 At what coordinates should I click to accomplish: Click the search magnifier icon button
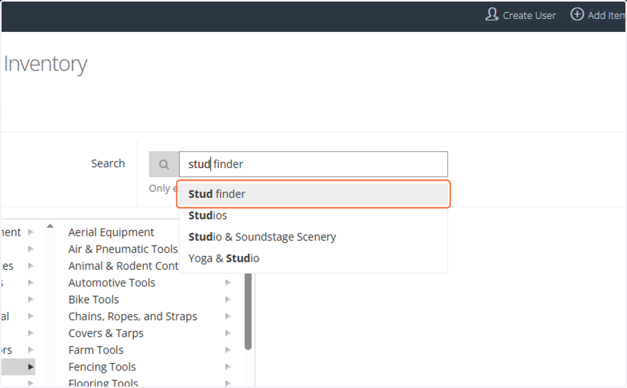click(x=164, y=164)
